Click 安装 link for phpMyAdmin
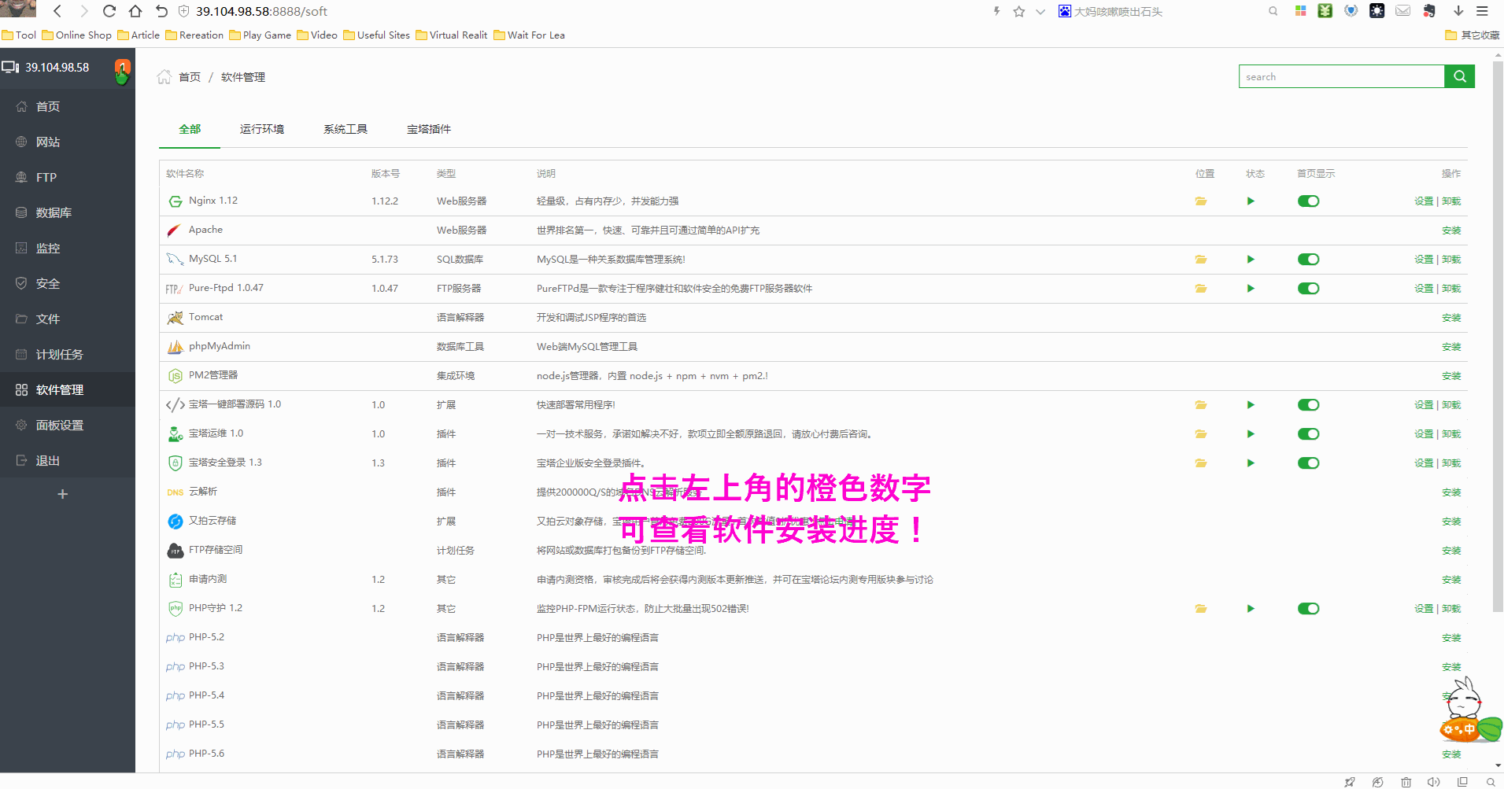 (x=1451, y=347)
